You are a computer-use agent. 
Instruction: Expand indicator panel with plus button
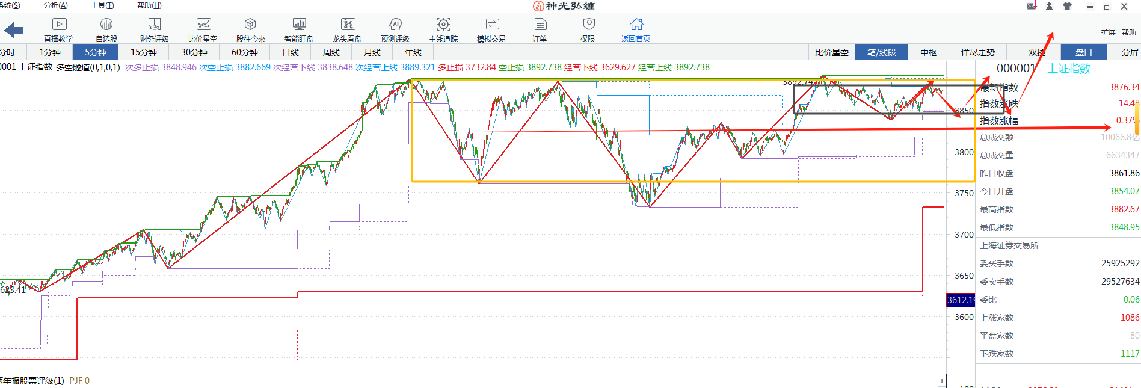(942, 381)
